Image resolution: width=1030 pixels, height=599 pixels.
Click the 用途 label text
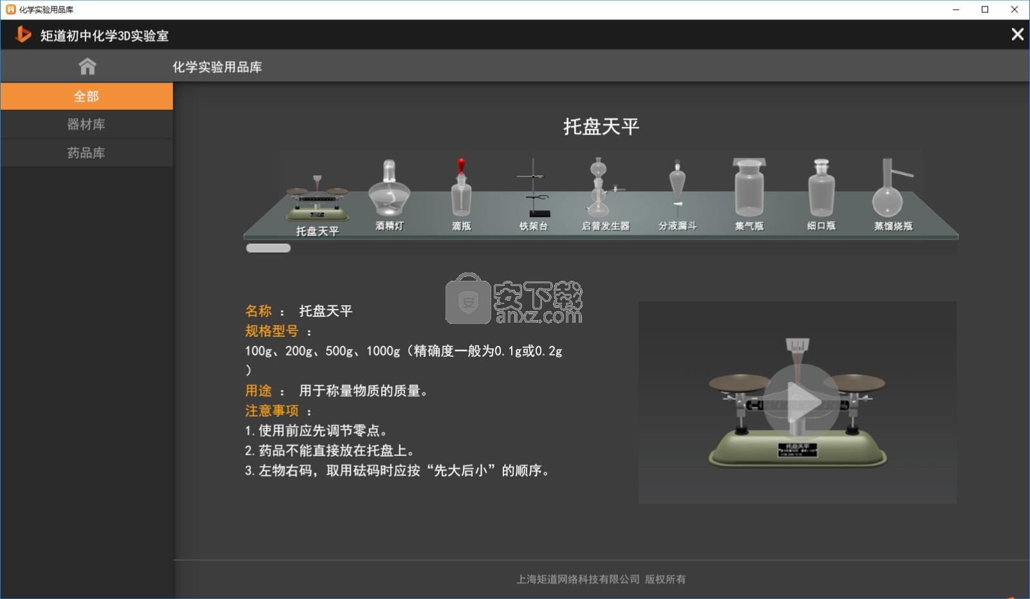pos(258,391)
